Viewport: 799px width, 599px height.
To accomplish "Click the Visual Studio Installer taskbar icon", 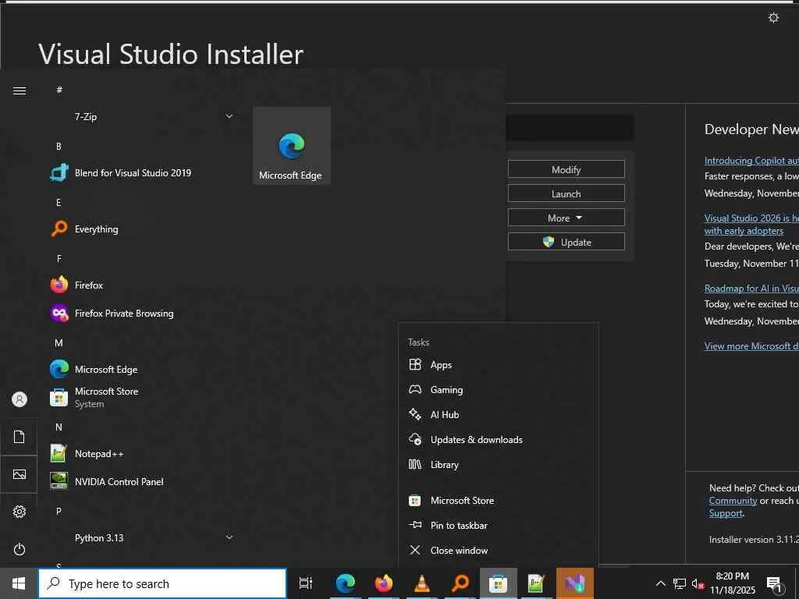I will (575, 583).
